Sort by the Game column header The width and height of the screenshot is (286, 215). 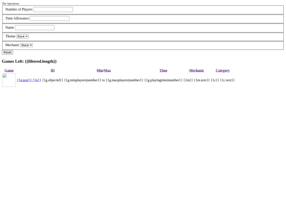(9, 71)
